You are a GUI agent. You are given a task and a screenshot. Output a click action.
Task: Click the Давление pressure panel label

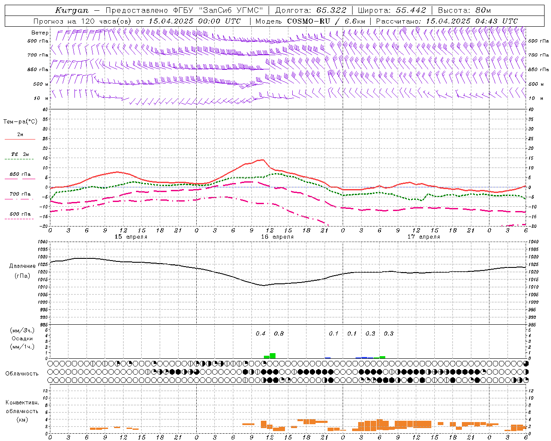[x=22, y=266]
